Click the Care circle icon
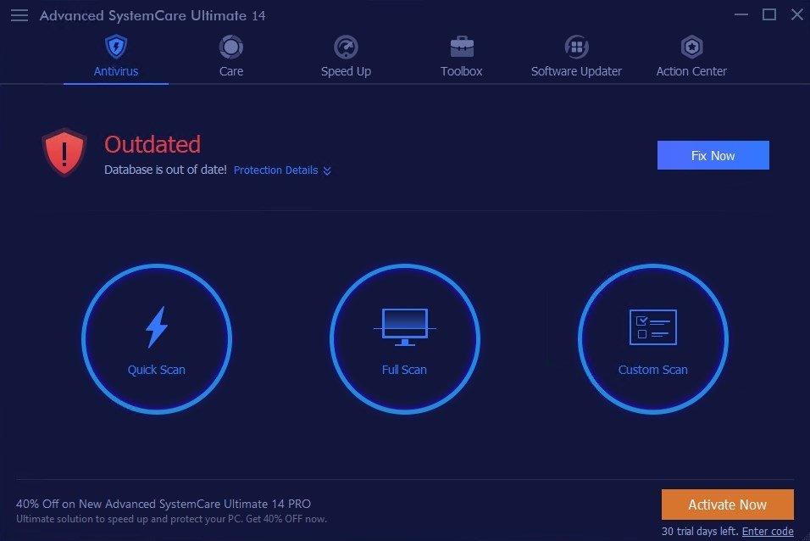This screenshot has width=810, height=541. pyautogui.click(x=231, y=47)
